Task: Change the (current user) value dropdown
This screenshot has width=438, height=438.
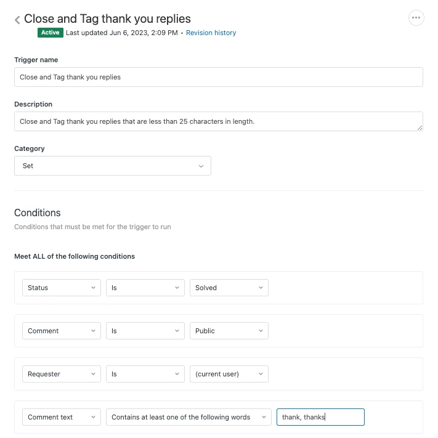Action: click(x=229, y=374)
